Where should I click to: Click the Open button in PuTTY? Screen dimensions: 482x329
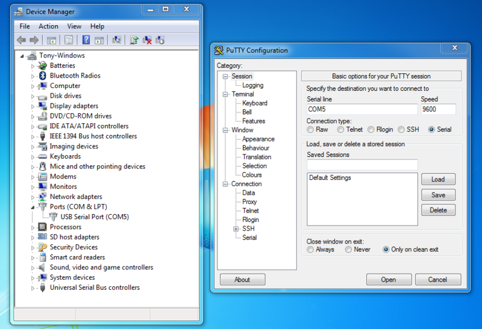pos(388,280)
